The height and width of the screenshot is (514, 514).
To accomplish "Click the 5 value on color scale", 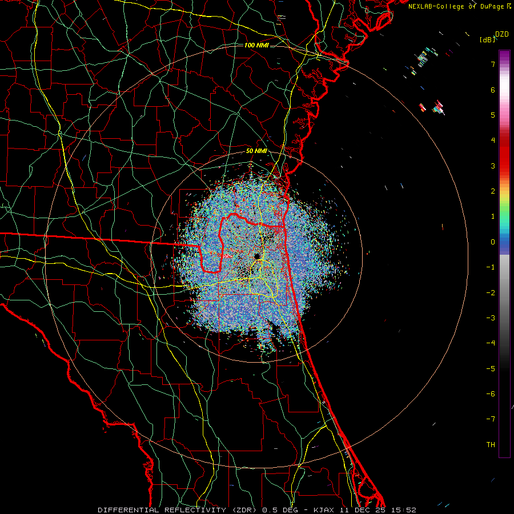I will [x=493, y=115].
